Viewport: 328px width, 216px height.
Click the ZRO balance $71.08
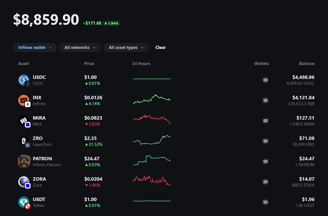(x=307, y=138)
